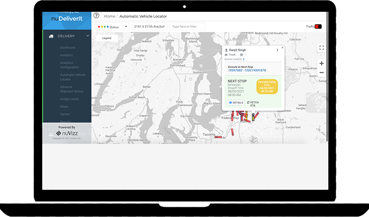Open the three-dot menu in driver popup

[x=277, y=50]
